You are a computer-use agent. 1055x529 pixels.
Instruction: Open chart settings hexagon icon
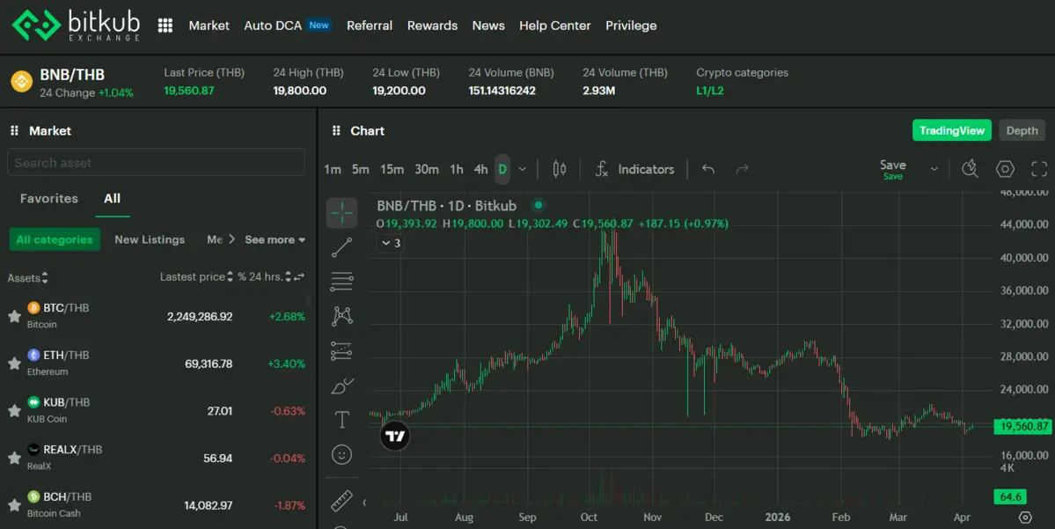click(1005, 169)
